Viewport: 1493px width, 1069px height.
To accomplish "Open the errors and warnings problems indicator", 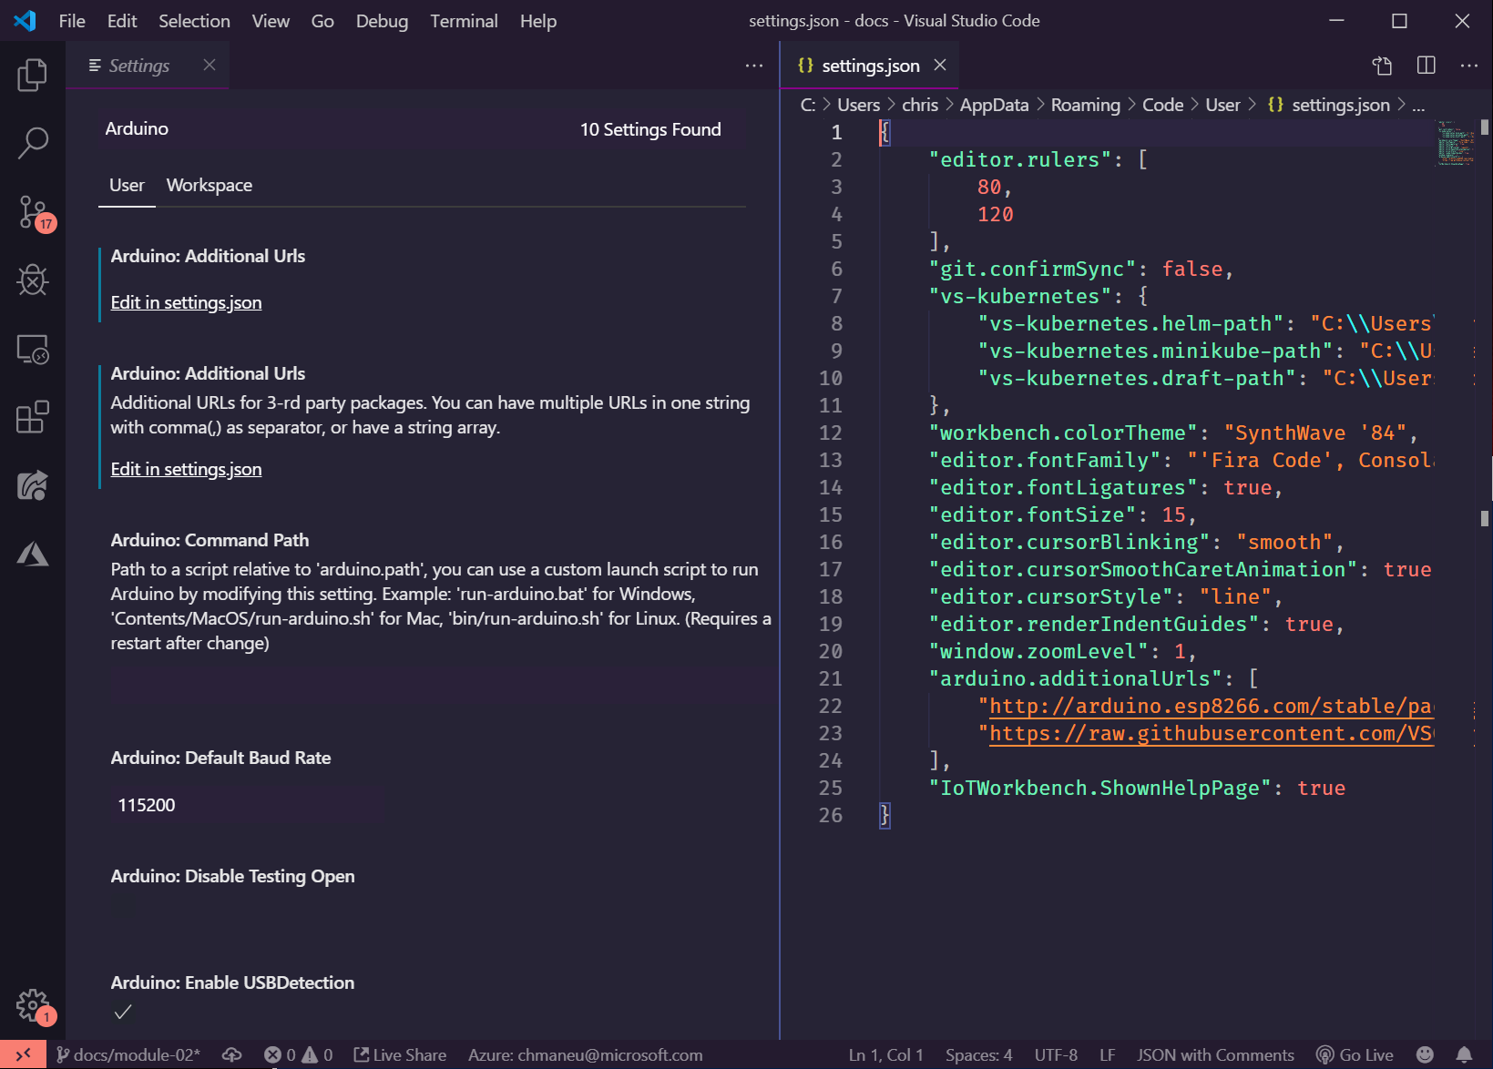I will coord(299,1054).
